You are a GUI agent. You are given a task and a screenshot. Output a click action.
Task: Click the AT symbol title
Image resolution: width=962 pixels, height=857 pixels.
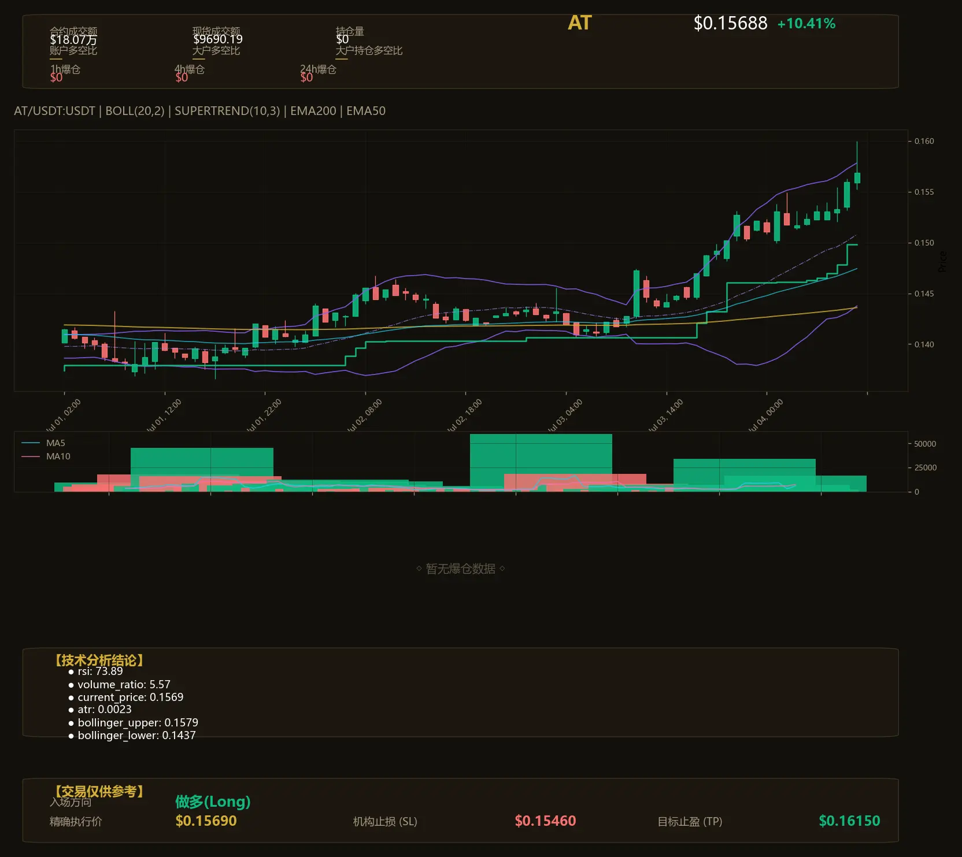pos(580,23)
